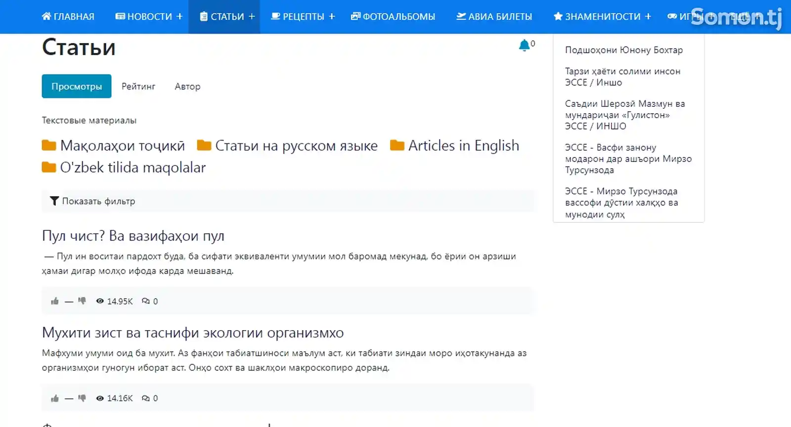
Task: Open notifications bell icon
Action: [x=524, y=45]
